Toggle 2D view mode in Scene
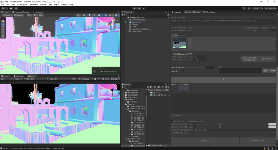 pos(84,15)
